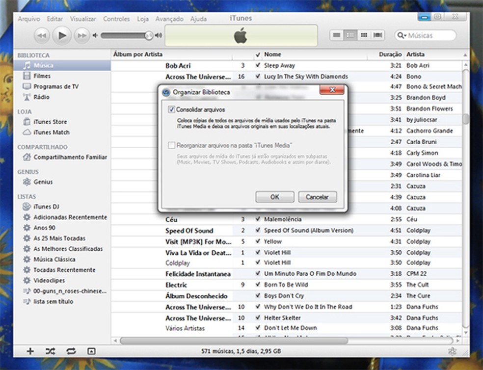
Task: Toggle shuffle icon in bottom bar
Action: 51,351
